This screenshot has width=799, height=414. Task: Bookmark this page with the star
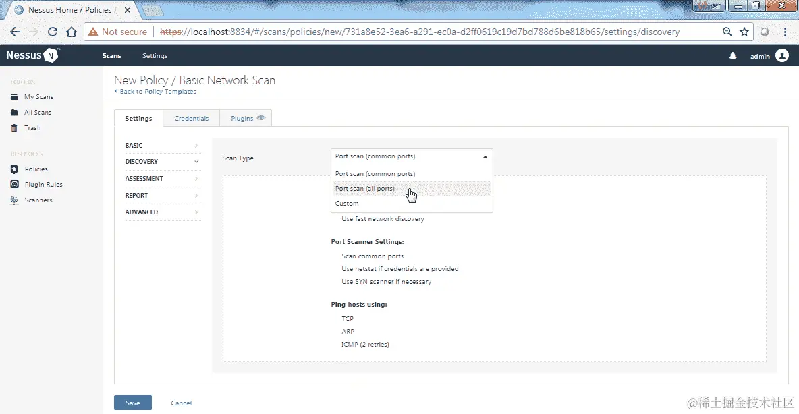click(744, 32)
